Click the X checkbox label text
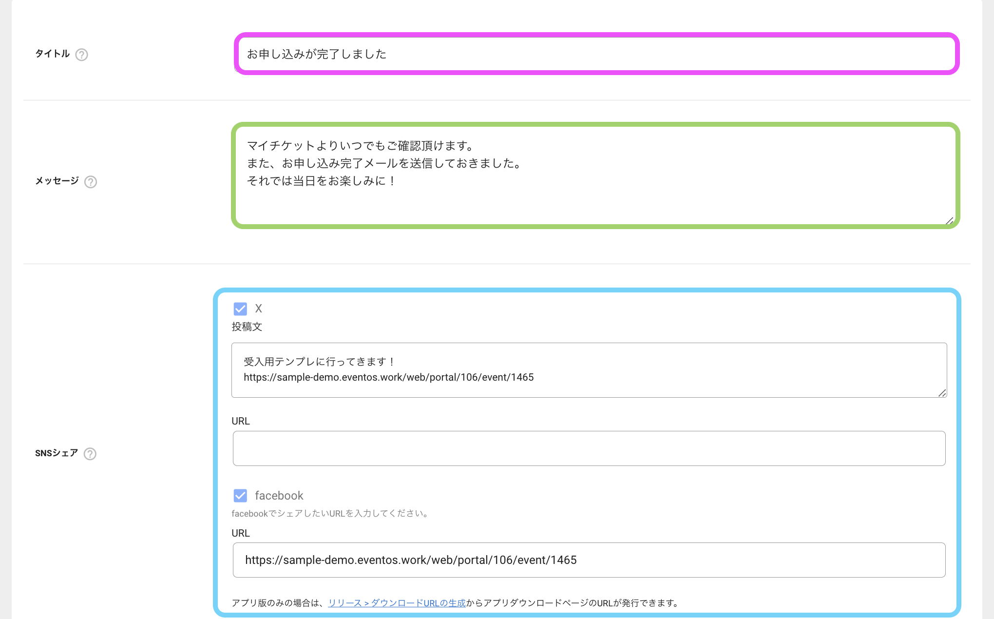The height and width of the screenshot is (619, 994). click(259, 309)
